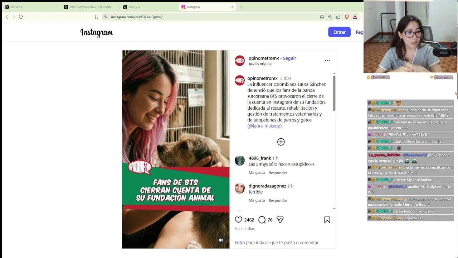Viewport: 458px width, 258px height.
Task: Click the streamer webcam overlay
Action: tap(410, 37)
